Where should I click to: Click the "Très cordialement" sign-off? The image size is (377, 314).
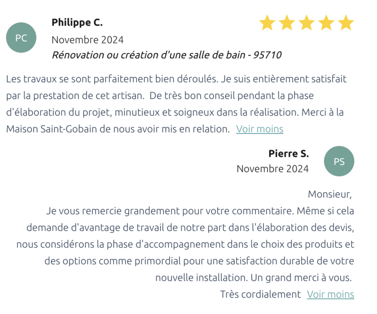pyautogui.click(x=260, y=294)
